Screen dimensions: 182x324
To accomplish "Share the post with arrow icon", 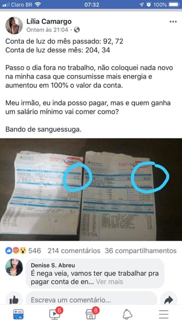I will [x=169, y=300].
